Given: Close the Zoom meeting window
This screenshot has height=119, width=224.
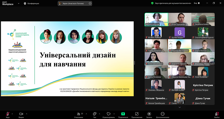Looking at the screenshot, I should (220, 3).
